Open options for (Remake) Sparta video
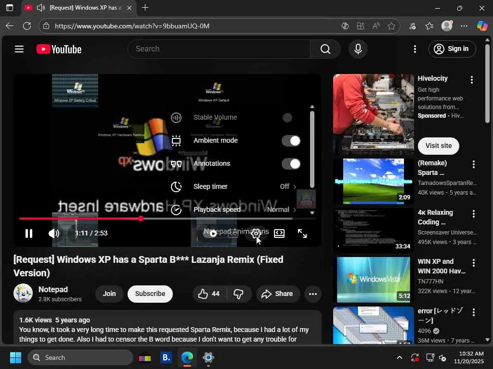 pos(474,164)
